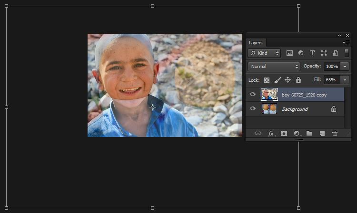Image resolution: width=357 pixels, height=213 pixels.
Task: Toggle layer filtering switch on or off
Action: pyautogui.click(x=347, y=53)
